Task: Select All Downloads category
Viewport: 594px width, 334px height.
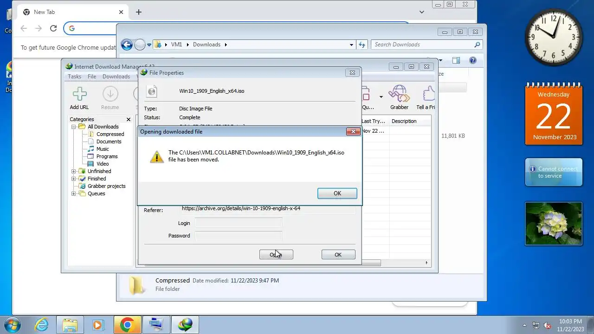Action: (x=103, y=127)
